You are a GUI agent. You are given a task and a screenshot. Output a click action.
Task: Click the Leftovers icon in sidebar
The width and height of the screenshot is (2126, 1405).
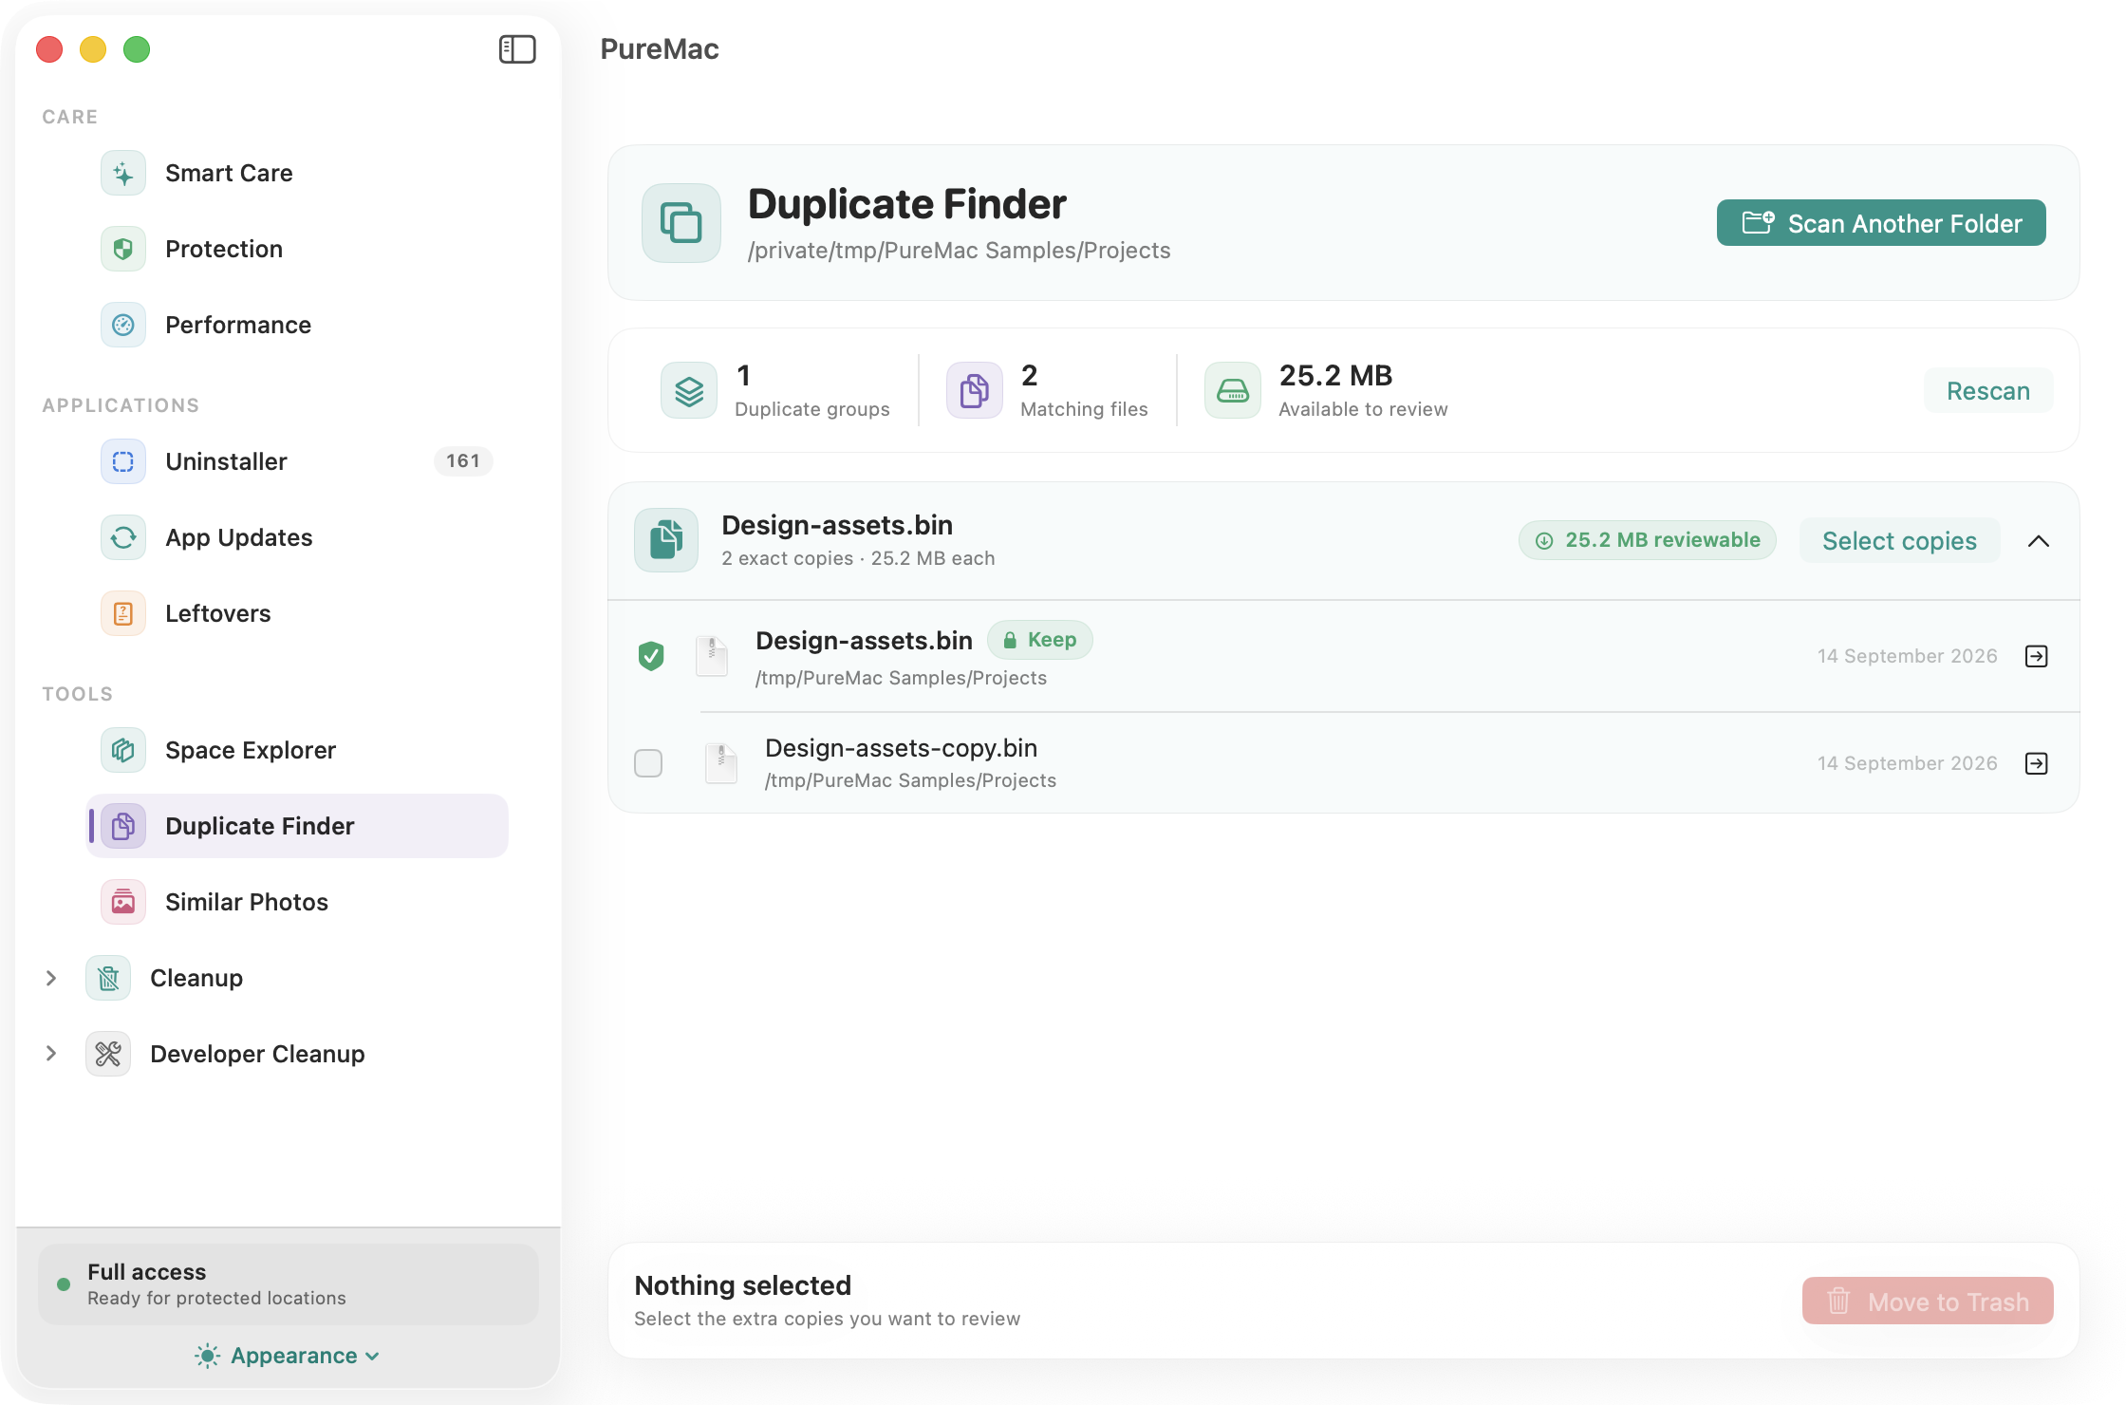point(123,613)
